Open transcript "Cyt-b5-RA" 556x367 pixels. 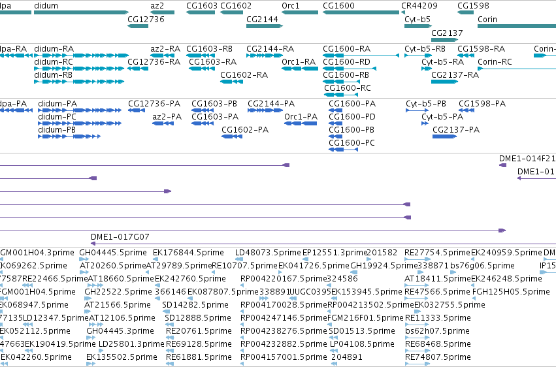(x=427, y=69)
